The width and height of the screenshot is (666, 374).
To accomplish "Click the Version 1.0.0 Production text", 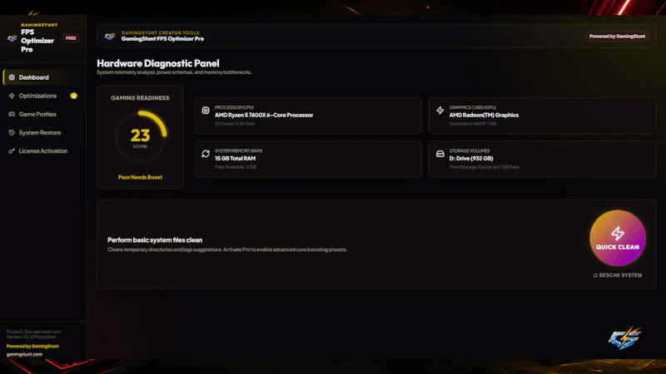I will [31, 337].
